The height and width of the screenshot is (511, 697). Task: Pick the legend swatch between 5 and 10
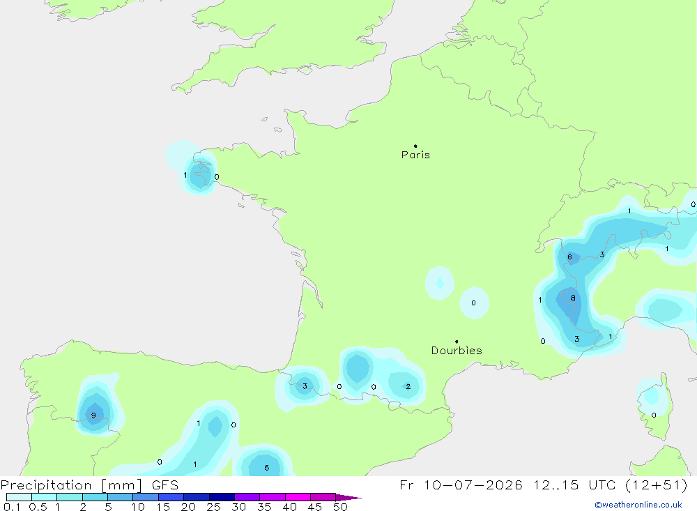point(121,497)
